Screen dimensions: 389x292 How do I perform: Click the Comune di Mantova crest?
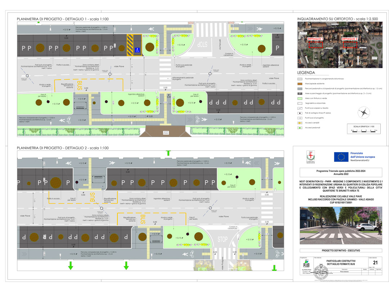(309, 156)
